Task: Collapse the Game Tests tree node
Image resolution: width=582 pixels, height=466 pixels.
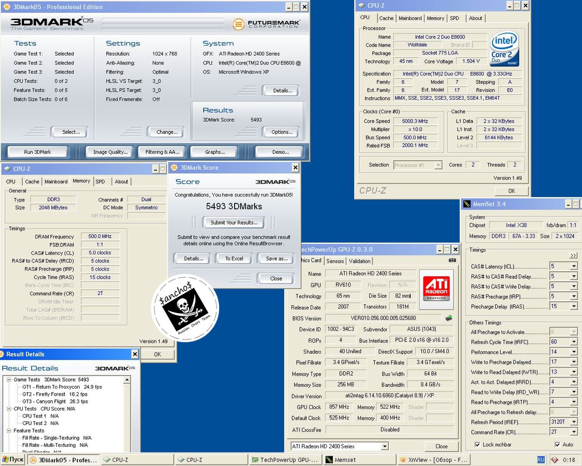Action: pyautogui.click(x=9, y=380)
